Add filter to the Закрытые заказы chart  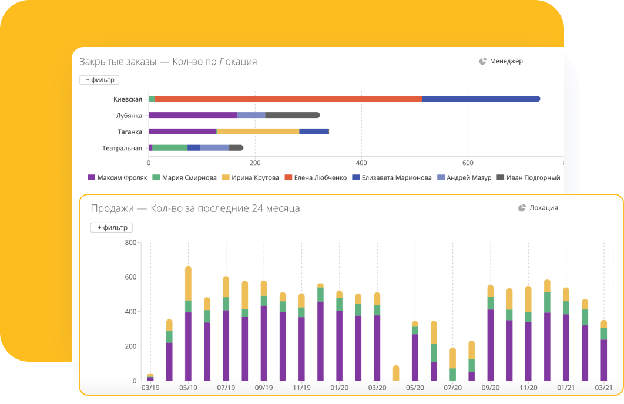(x=99, y=80)
